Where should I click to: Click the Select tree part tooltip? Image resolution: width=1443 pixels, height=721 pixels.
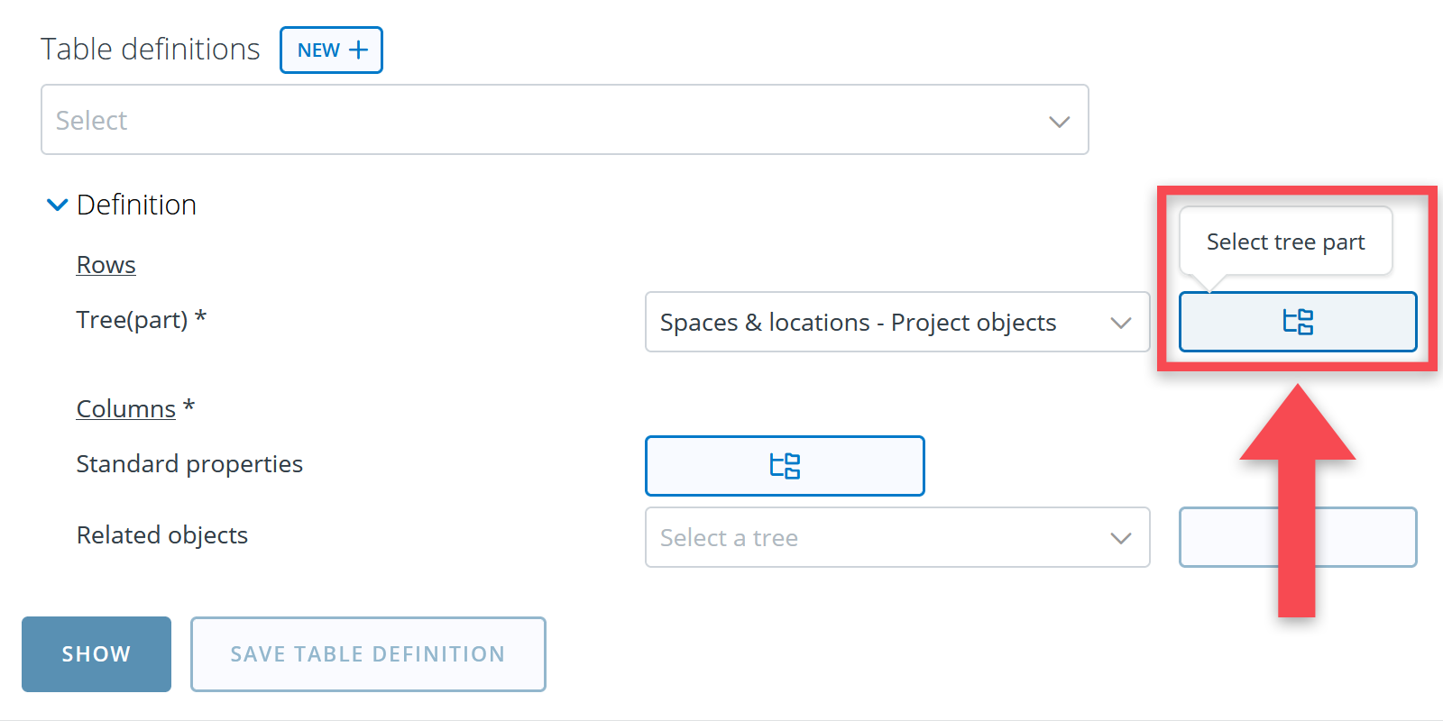pyautogui.click(x=1285, y=242)
